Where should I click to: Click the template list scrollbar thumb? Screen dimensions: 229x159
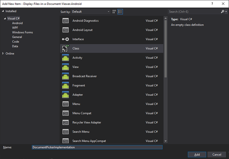click(165, 49)
